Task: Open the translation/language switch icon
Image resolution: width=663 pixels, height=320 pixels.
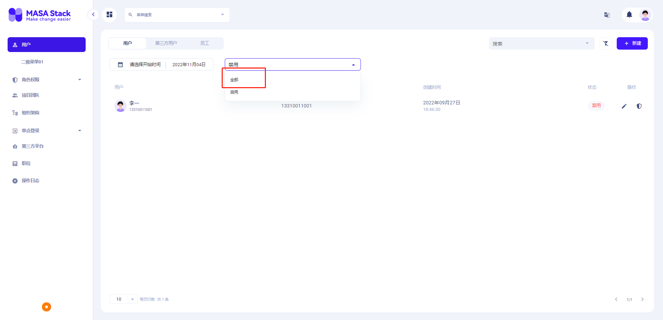Action: [x=607, y=15]
